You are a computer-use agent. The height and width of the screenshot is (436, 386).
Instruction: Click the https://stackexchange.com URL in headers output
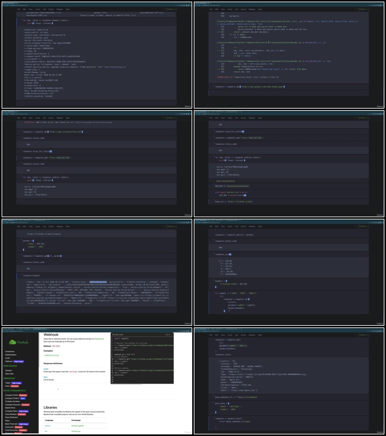pos(115,67)
